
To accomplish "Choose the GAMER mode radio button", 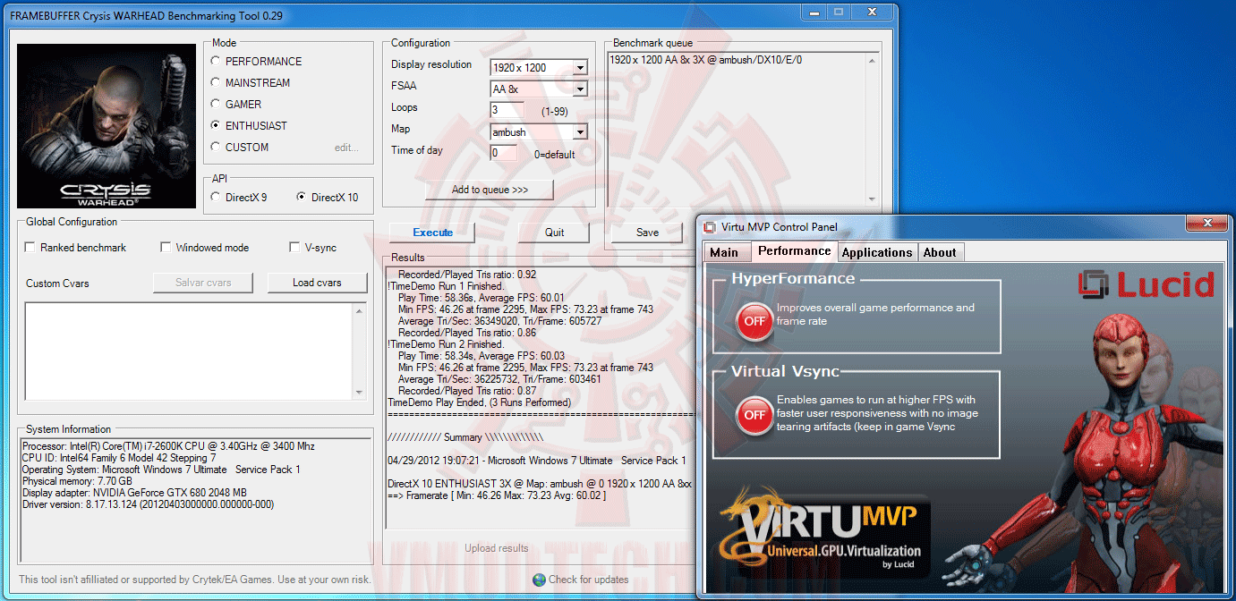I will click(x=215, y=105).
